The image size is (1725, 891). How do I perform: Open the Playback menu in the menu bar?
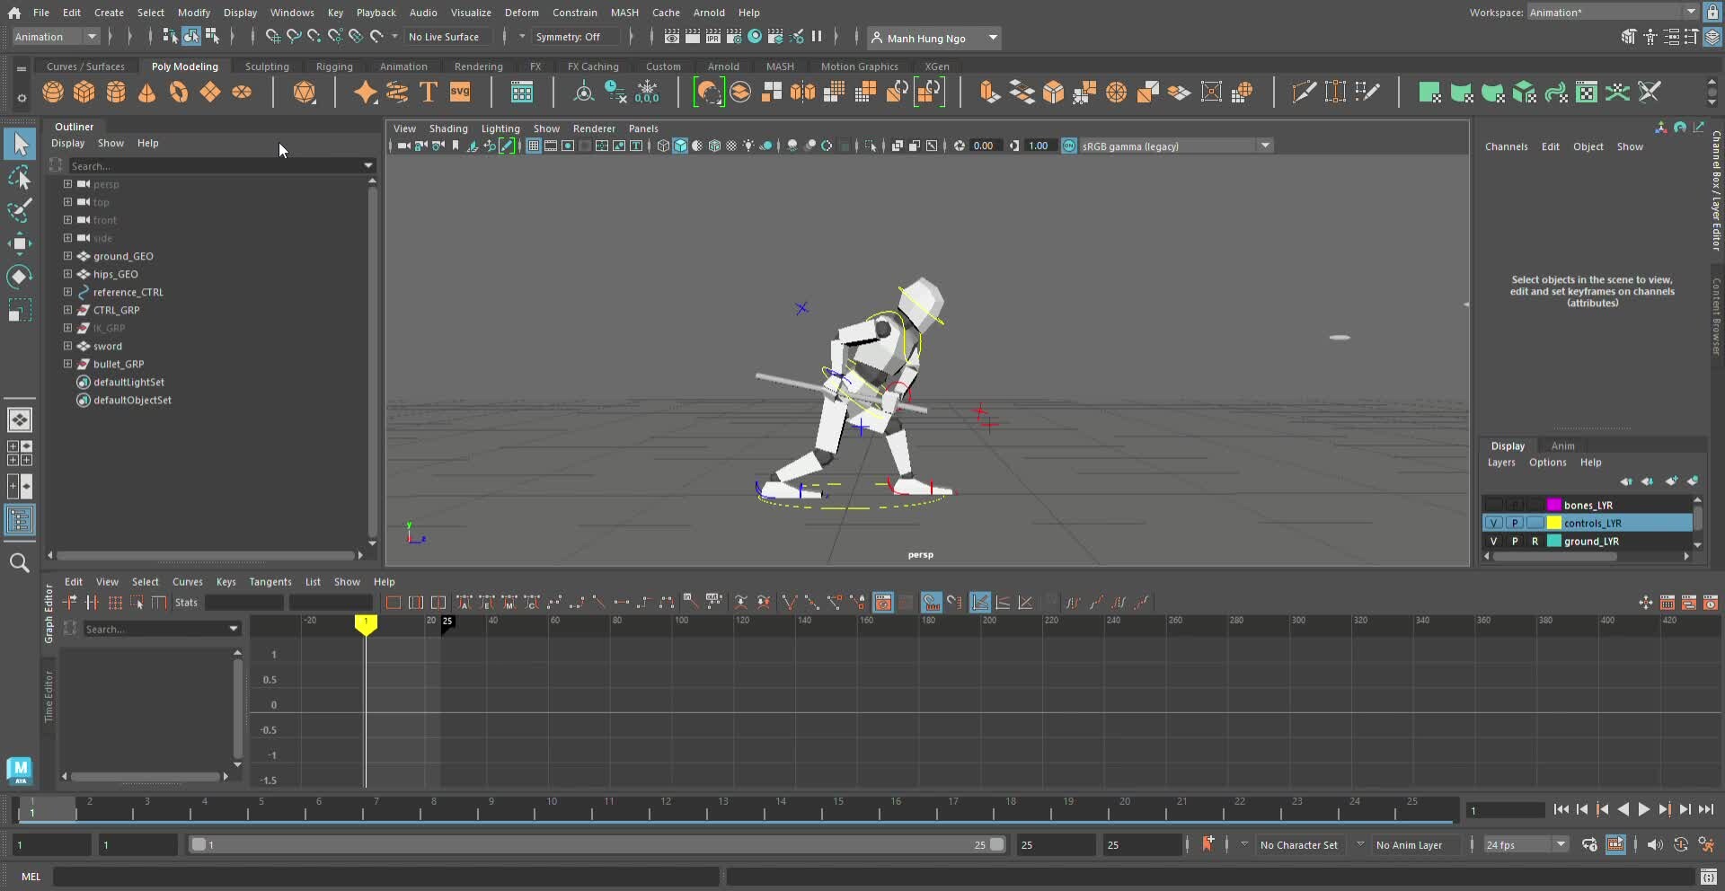[x=376, y=12]
